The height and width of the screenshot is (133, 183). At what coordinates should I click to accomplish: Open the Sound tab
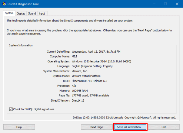(32, 13)
